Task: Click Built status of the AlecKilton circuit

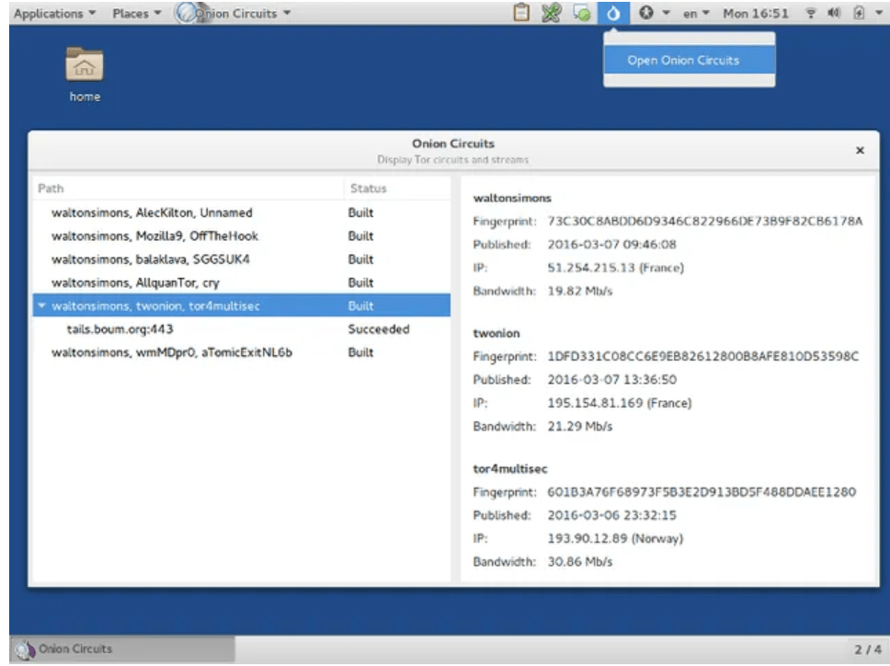Action: point(360,212)
